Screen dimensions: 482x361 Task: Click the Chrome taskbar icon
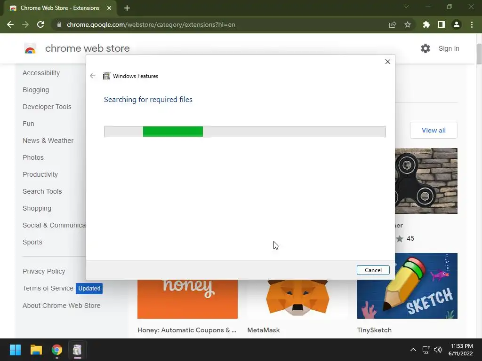pyautogui.click(x=57, y=350)
